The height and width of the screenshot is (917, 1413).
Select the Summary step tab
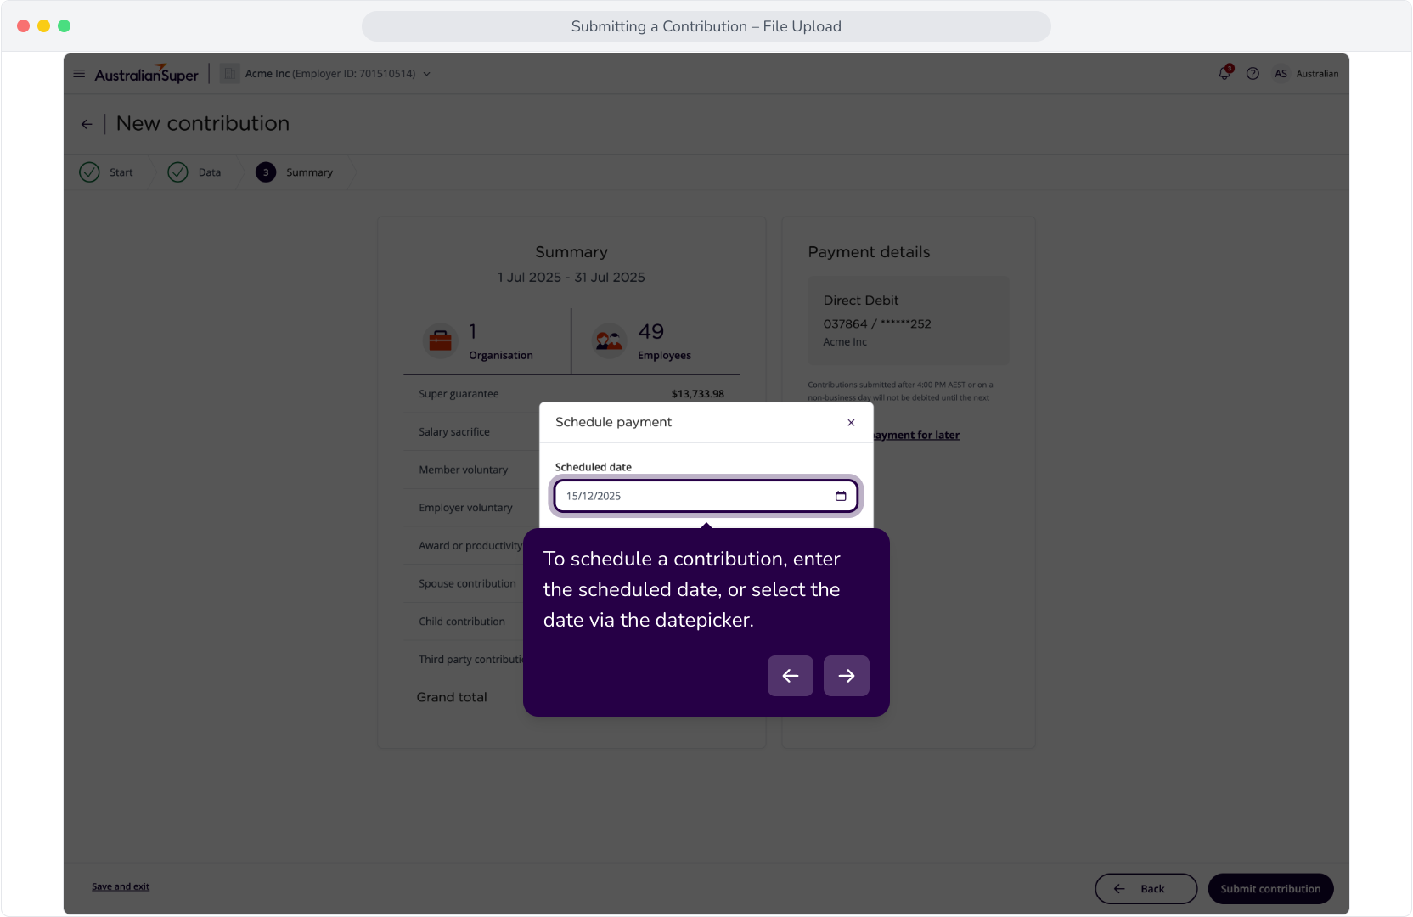tap(295, 172)
